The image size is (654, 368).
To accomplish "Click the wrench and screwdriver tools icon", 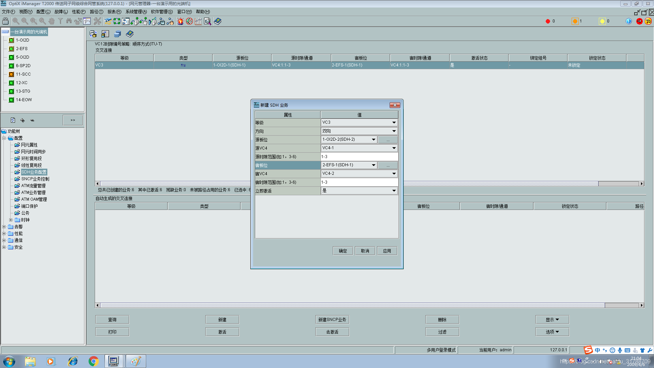I will pos(97,21).
